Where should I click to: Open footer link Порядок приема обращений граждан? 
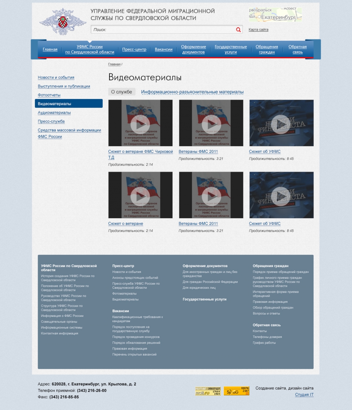pyautogui.click(x=281, y=272)
